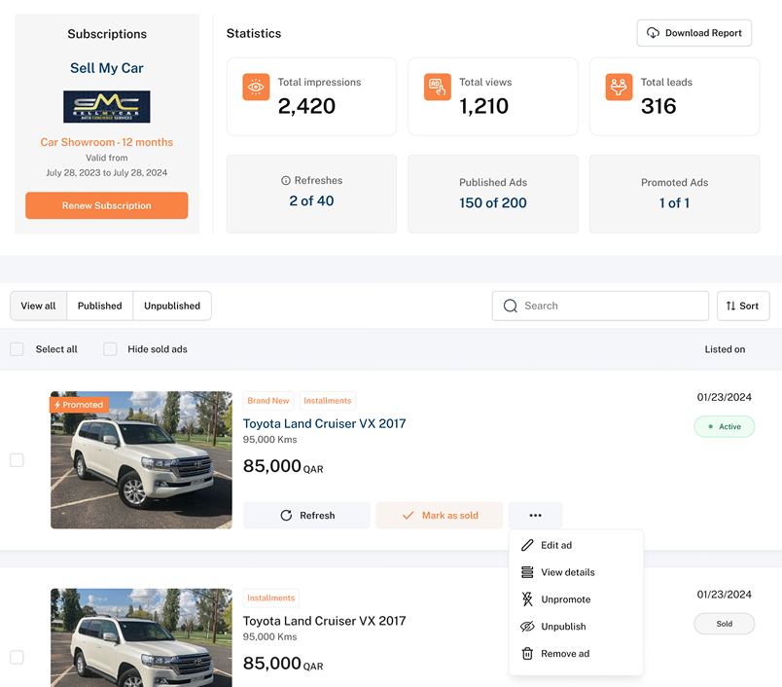The width and height of the screenshot is (782, 687).
Task: Open the sold Toyota Land Cruiser VX 2017 title
Action: [324, 621]
